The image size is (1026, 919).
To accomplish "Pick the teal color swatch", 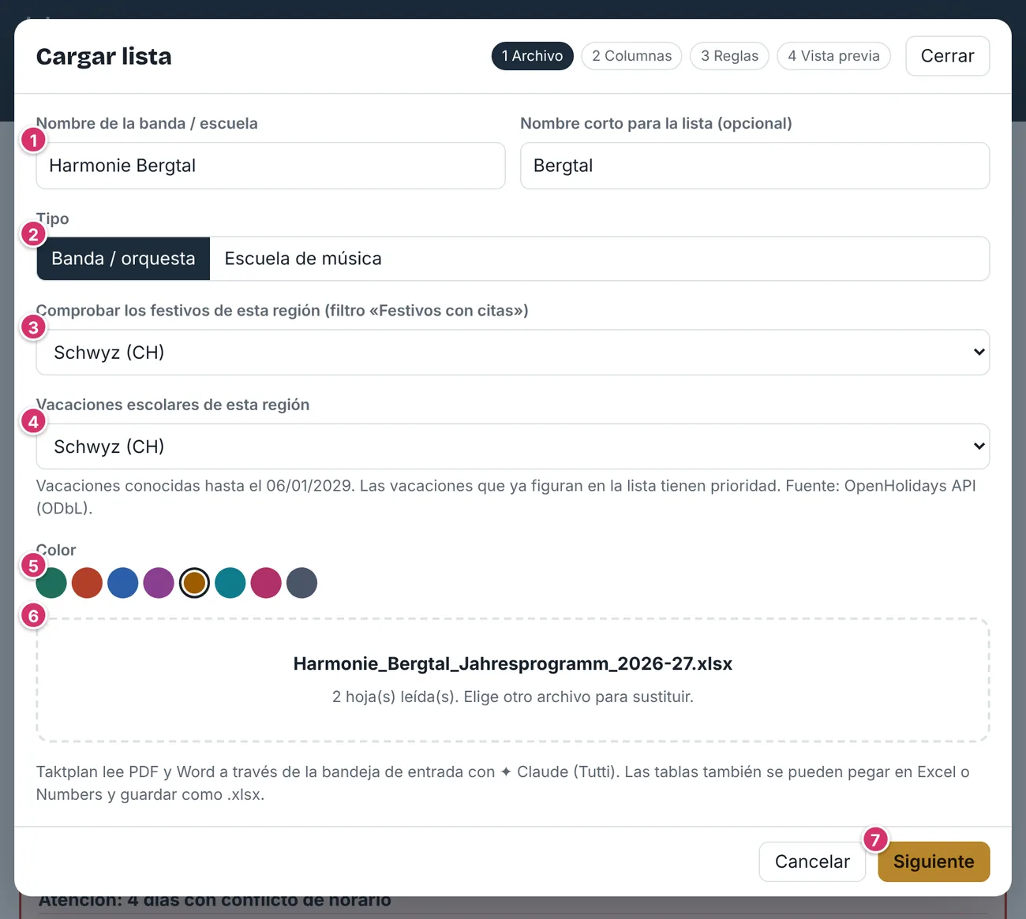I will pos(230,583).
